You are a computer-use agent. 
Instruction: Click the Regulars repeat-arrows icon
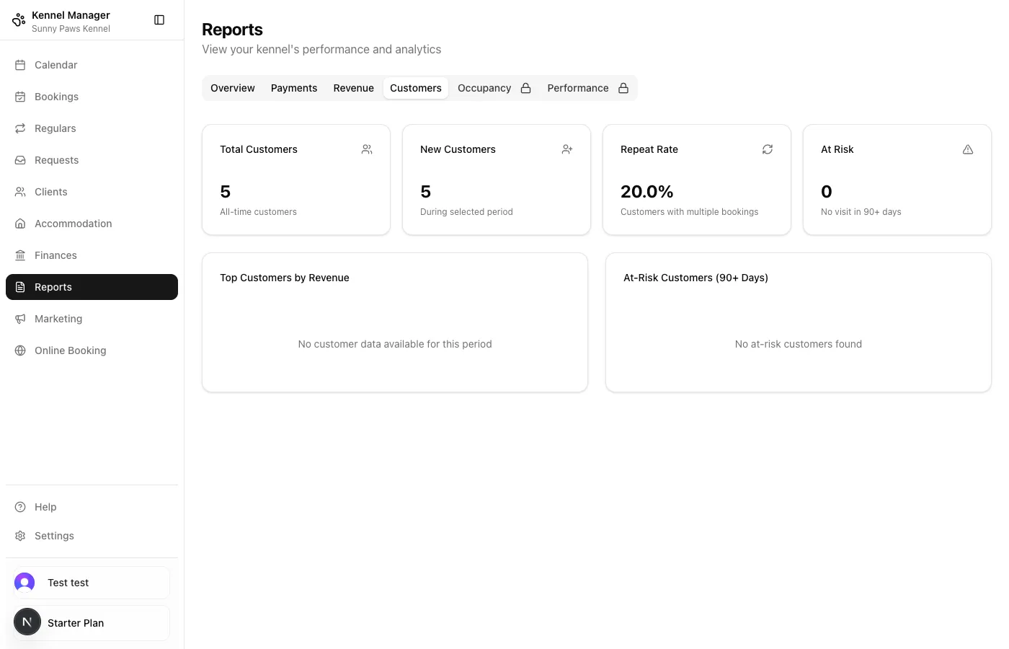[x=20, y=128]
